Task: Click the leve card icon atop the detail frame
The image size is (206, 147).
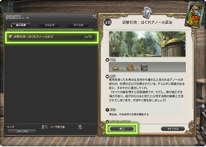Action: coord(147,12)
